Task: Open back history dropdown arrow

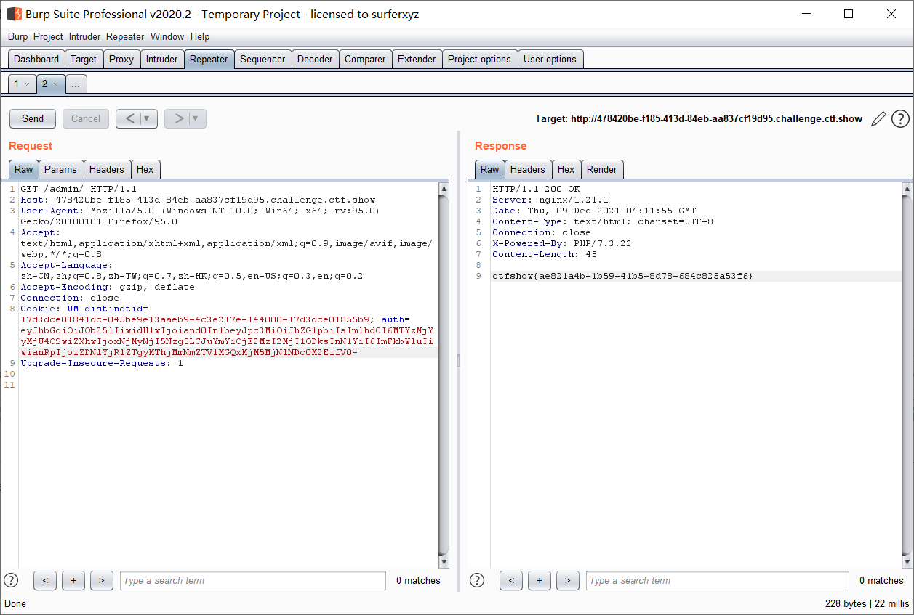Action: pos(148,118)
